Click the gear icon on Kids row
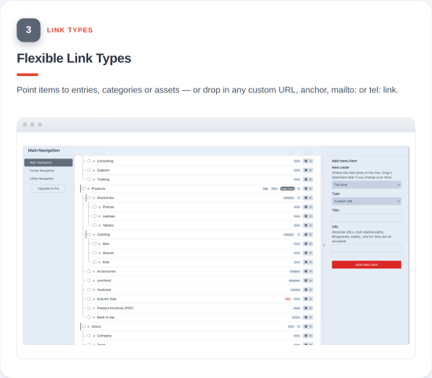Screen dimensions: 432x378 pos(306,262)
